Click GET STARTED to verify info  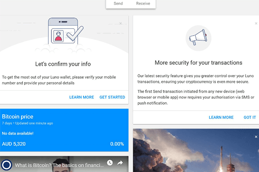point(112,97)
